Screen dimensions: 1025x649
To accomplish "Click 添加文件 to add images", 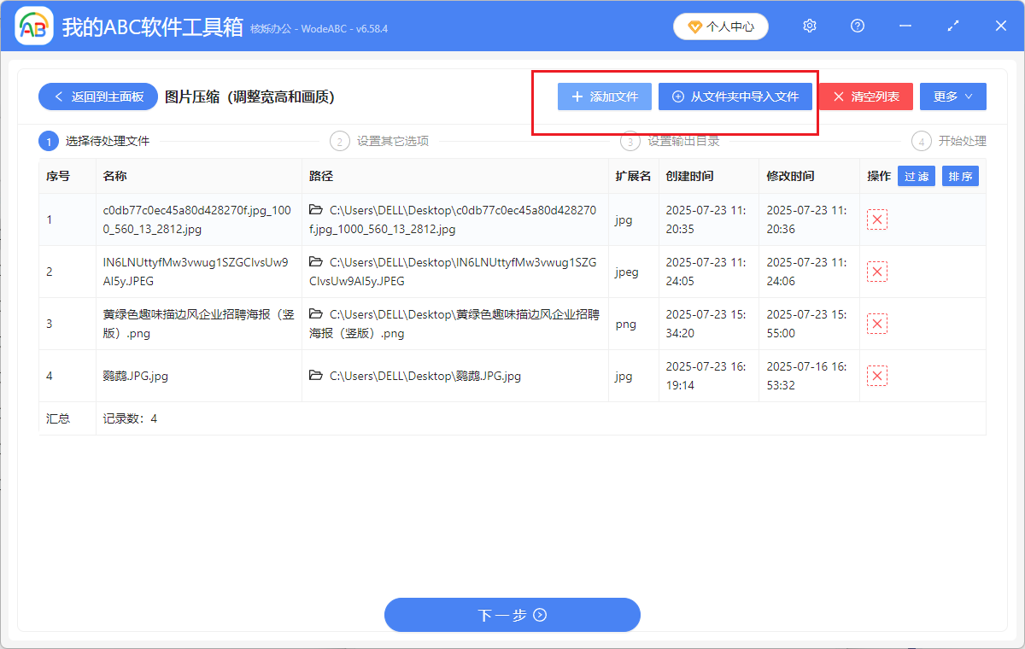I will (604, 96).
